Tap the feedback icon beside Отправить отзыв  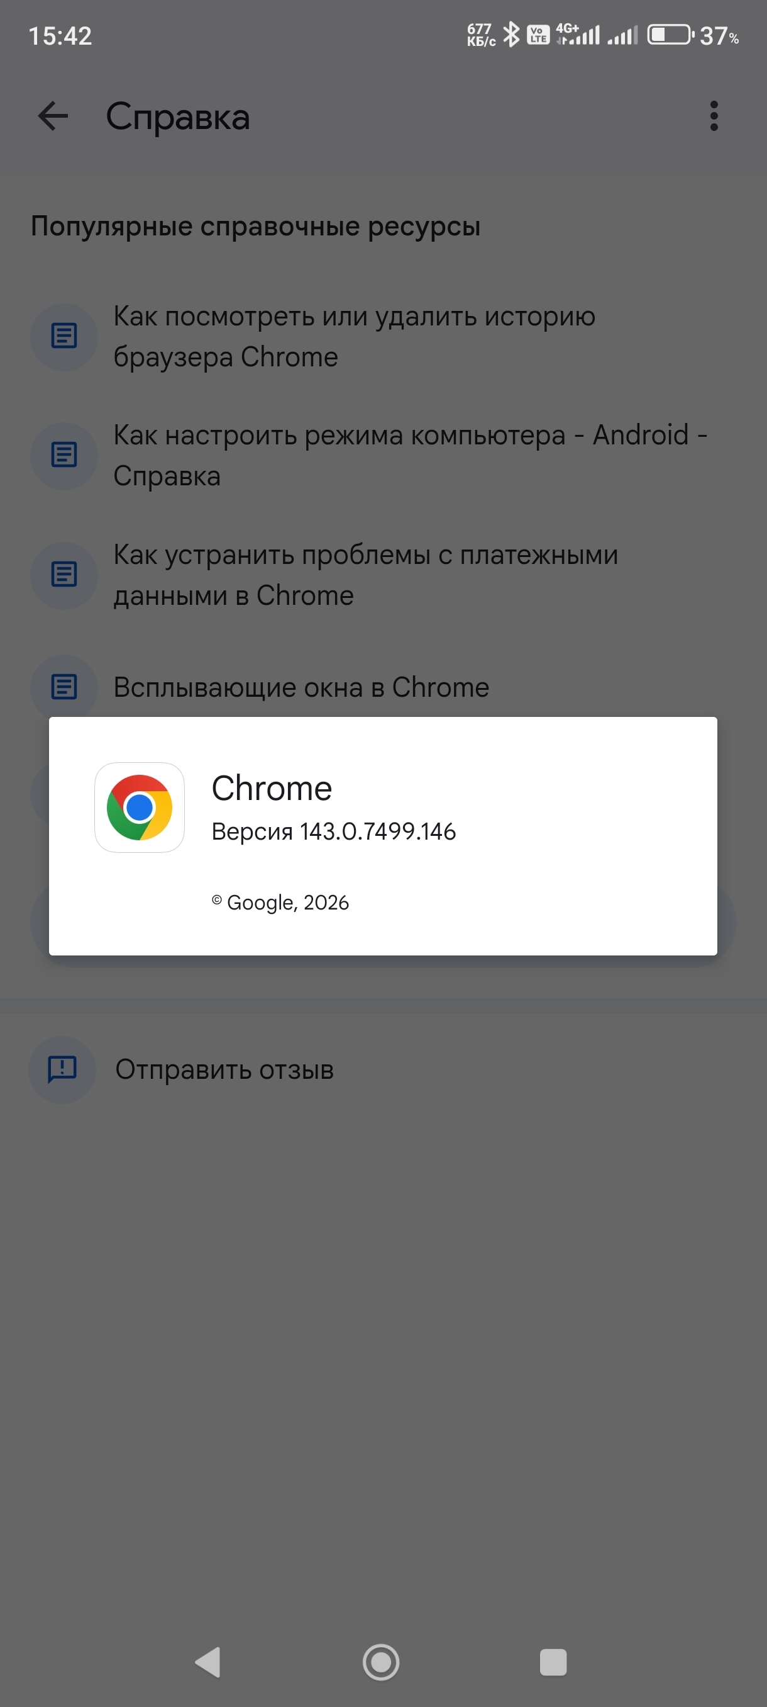point(63,1069)
